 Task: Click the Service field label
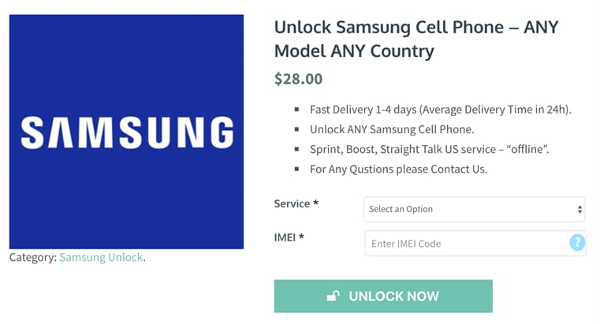[x=292, y=203]
